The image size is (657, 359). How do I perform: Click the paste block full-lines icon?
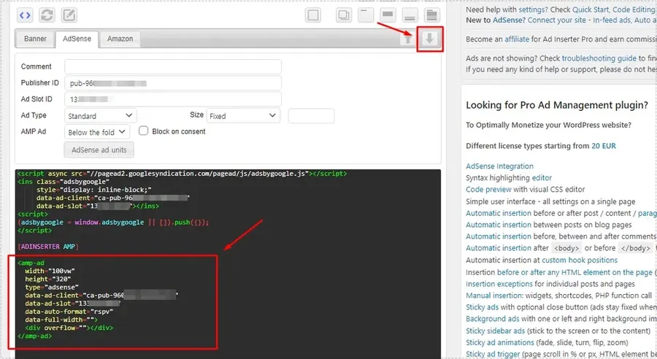click(432, 15)
